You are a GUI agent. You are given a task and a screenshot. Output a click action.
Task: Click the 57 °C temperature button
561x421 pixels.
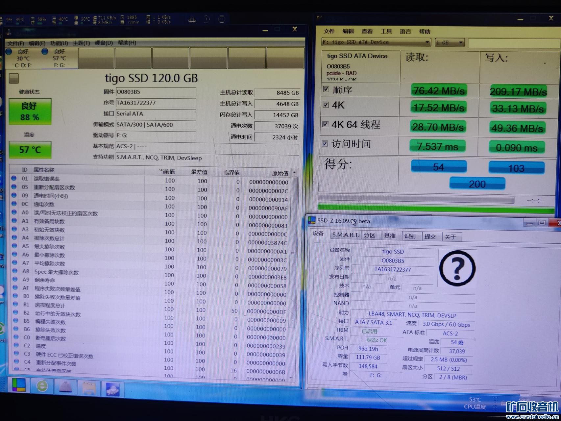click(30, 150)
